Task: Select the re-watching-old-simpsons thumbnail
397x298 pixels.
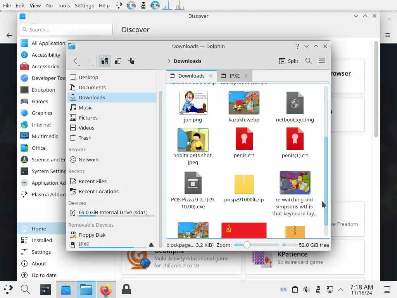Action: coord(295,182)
